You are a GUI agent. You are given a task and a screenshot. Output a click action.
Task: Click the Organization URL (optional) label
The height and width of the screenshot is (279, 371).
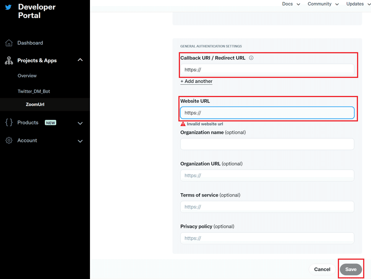211,164
